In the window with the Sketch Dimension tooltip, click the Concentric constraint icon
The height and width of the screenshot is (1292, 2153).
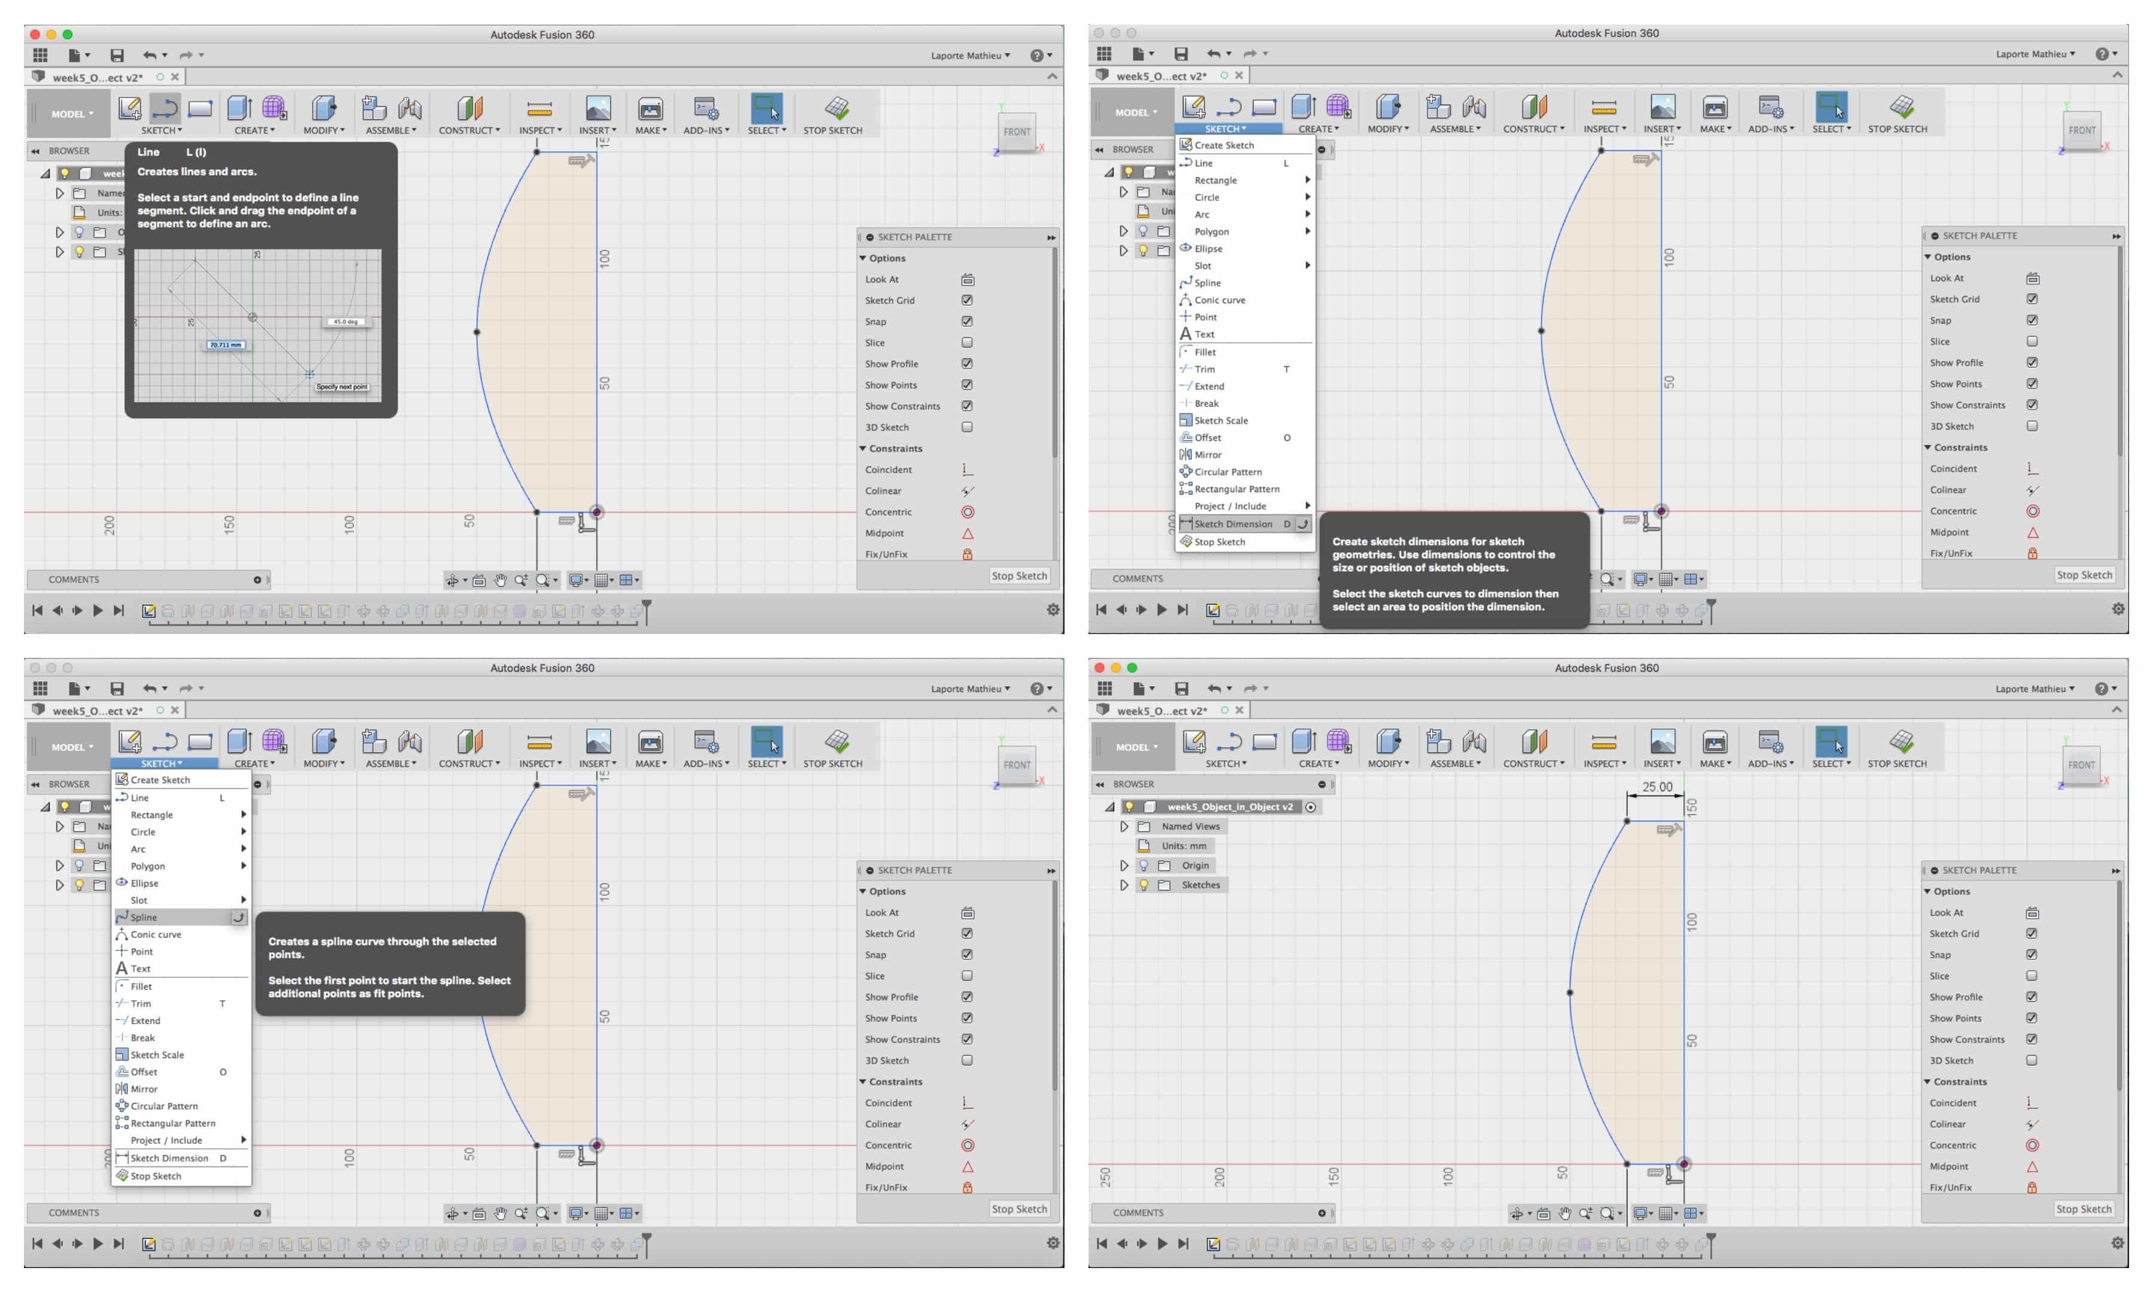pos(2032,511)
